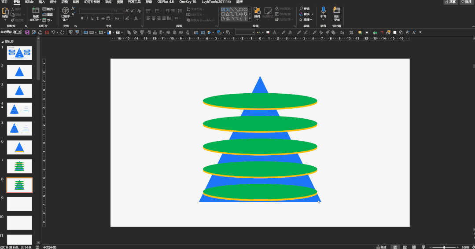Open the iSlide ribbon tab
This screenshot has width=475, height=249.
(29, 2)
